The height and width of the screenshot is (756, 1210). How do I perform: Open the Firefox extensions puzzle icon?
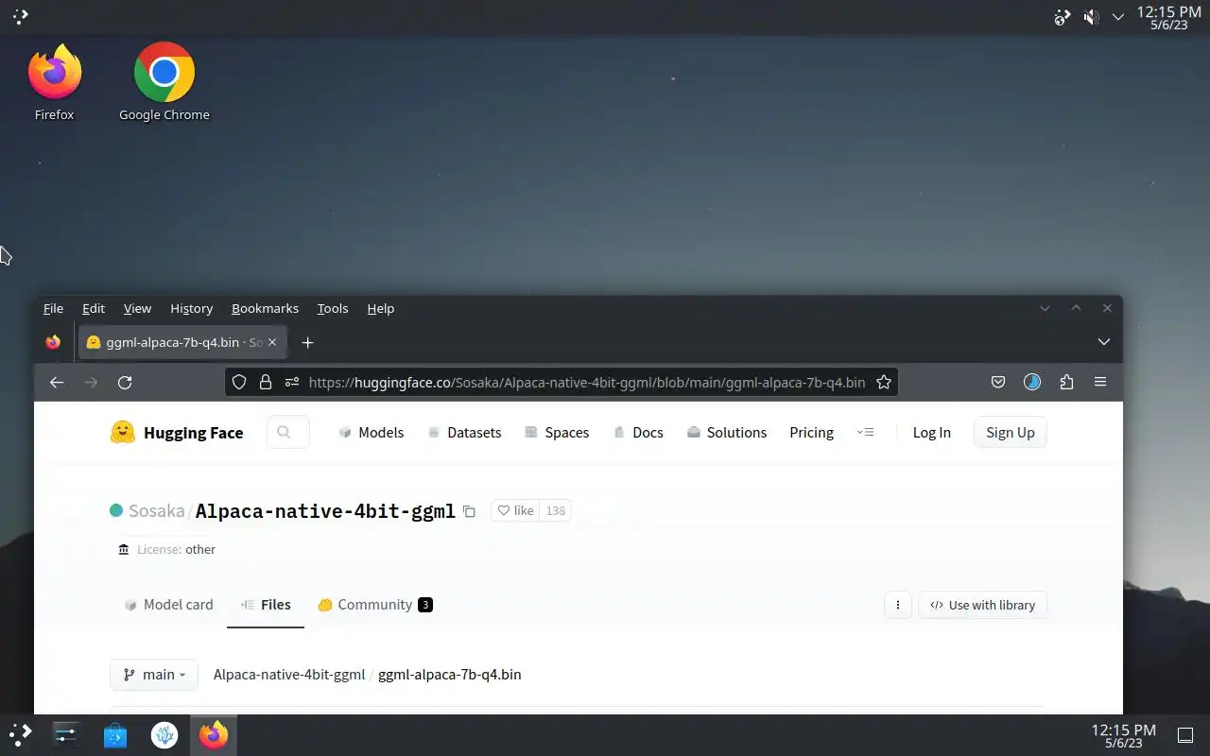1066,382
